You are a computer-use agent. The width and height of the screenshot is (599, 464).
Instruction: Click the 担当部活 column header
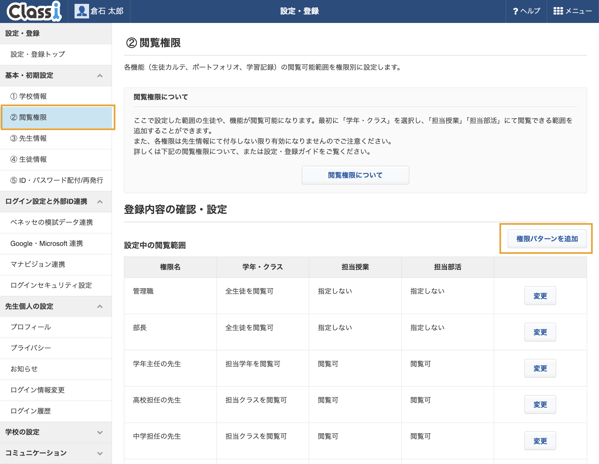(x=448, y=267)
